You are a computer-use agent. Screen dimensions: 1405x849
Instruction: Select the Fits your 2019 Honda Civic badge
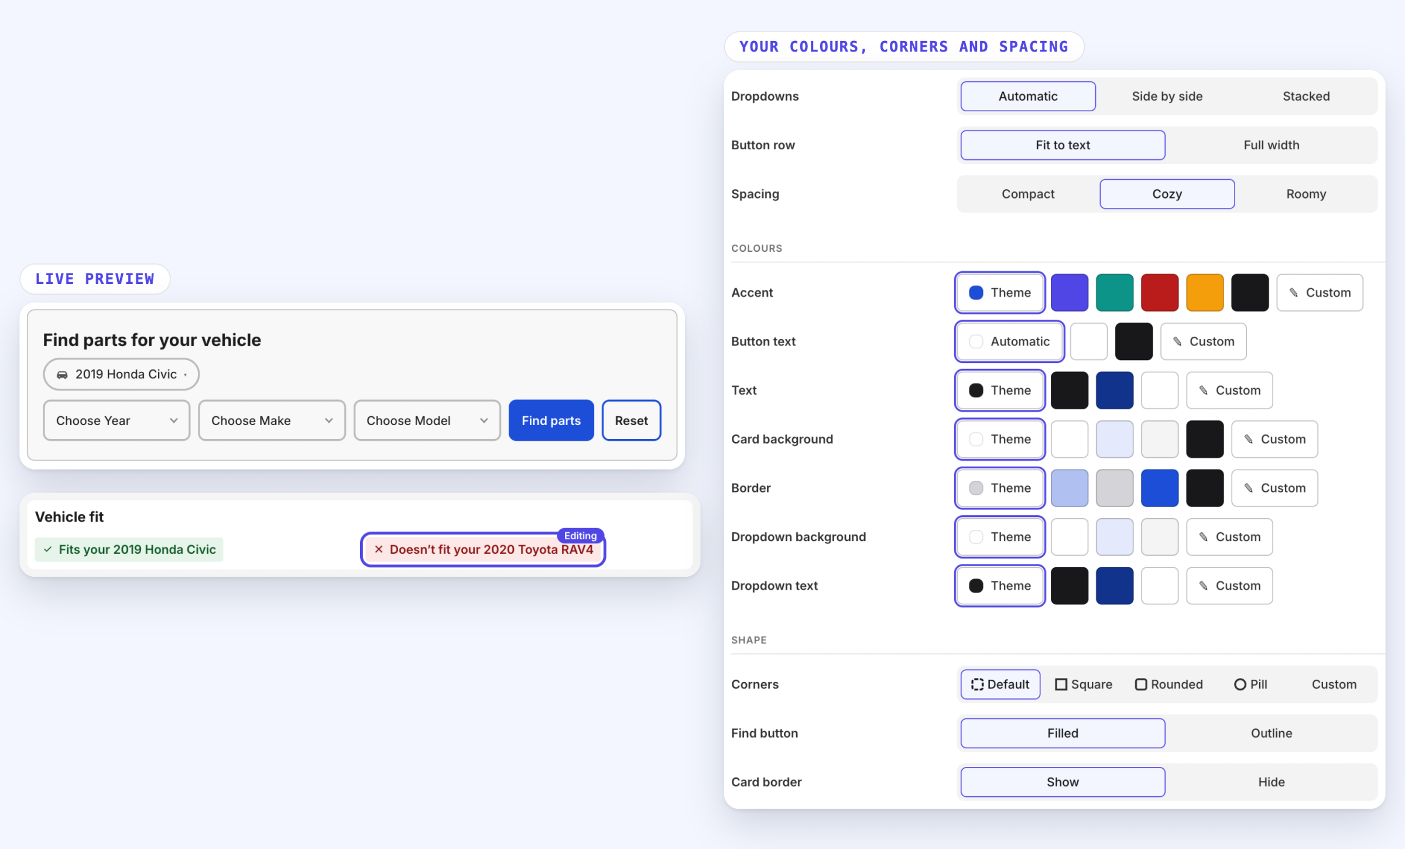coord(129,550)
